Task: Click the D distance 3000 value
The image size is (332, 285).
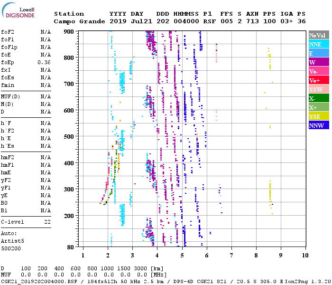Action: point(140,268)
